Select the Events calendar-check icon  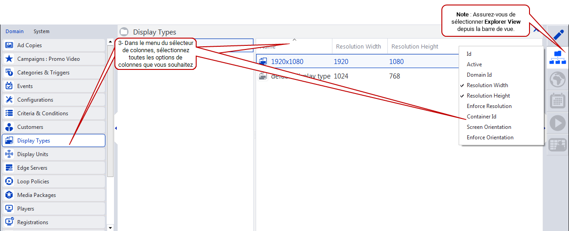coord(9,86)
